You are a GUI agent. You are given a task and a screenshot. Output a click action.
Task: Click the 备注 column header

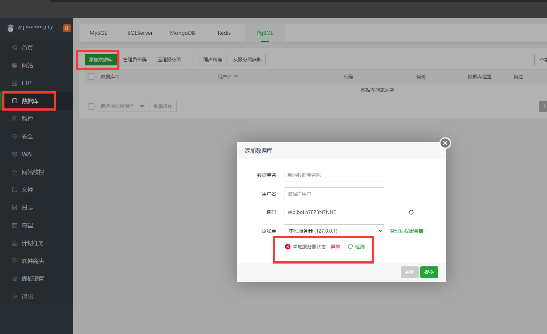(x=519, y=76)
